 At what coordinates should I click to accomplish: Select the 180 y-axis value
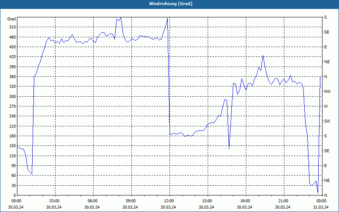[x=13, y=136]
